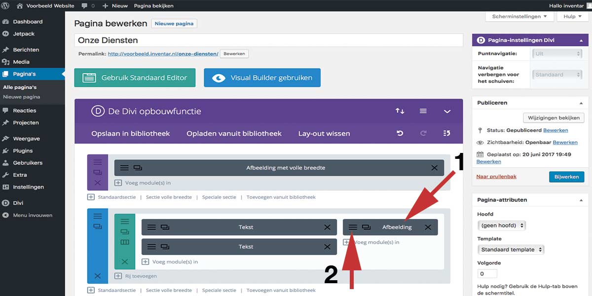Clone the second Tekst module
Viewport: 592px width, 296px height.
click(165, 247)
